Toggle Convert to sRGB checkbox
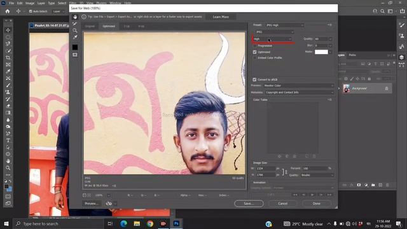The width and height of the screenshot is (407, 229). [x=254, y=80]
